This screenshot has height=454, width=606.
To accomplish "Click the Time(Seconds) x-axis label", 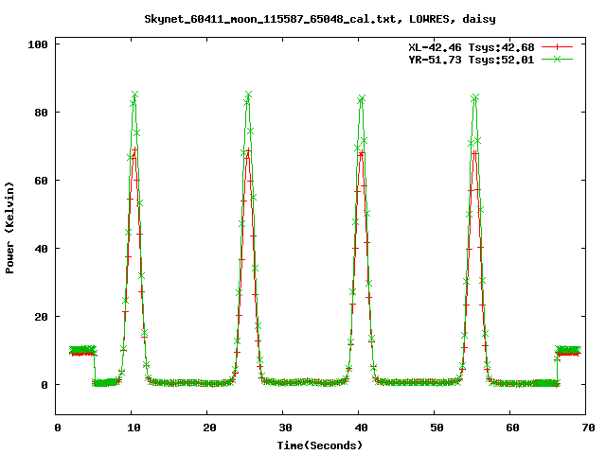I will (320, 445).
